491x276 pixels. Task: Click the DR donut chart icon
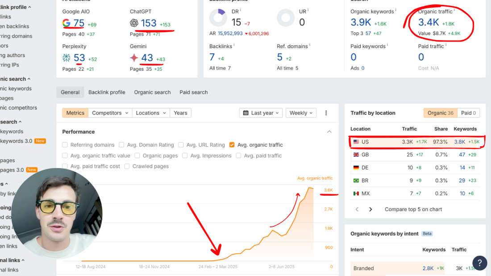[x=218, y=18]
